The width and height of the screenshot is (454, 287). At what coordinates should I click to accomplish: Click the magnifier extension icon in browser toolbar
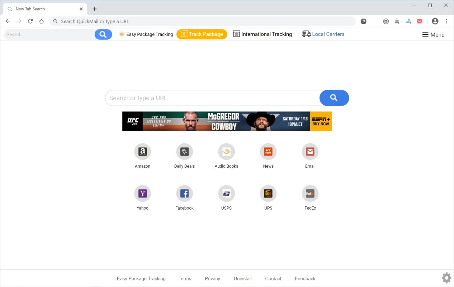pos(397,21)
